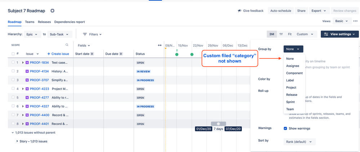Collapse the issues without parent group
This screenshot has width=360, height=152.
[12, 133]
